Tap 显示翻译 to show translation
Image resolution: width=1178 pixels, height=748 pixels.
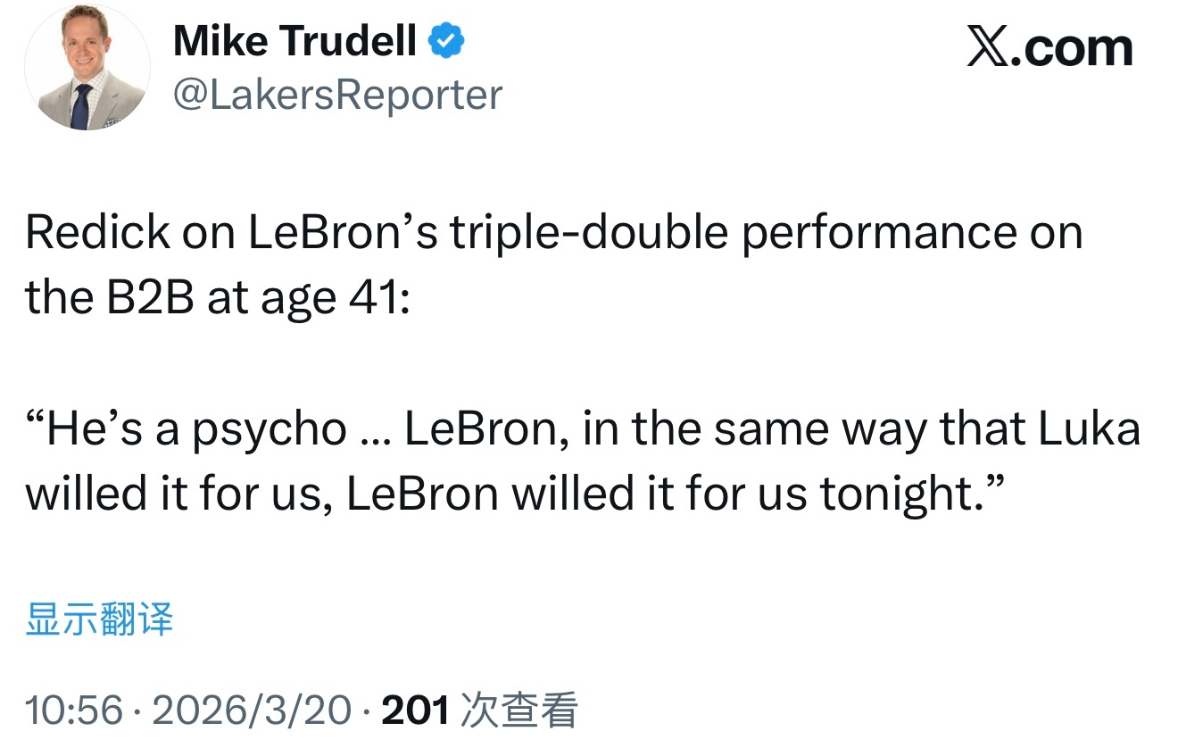[99, 619]
